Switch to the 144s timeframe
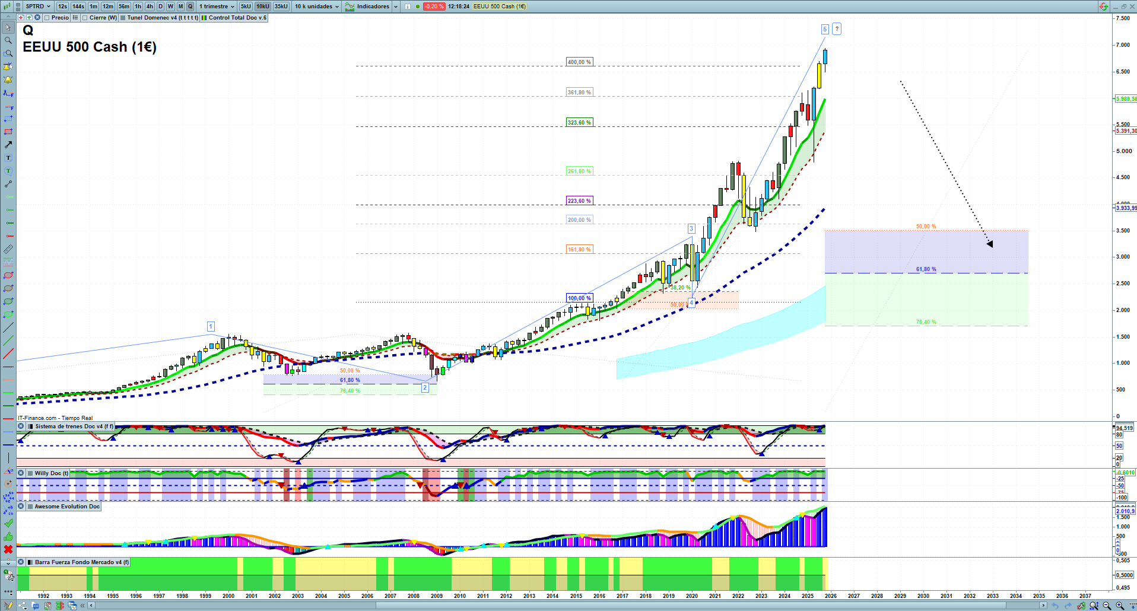Viewport: 1137px width, 611px height. 78,7
